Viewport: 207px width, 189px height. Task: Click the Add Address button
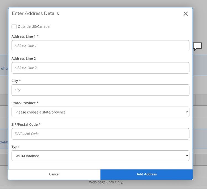146,174
